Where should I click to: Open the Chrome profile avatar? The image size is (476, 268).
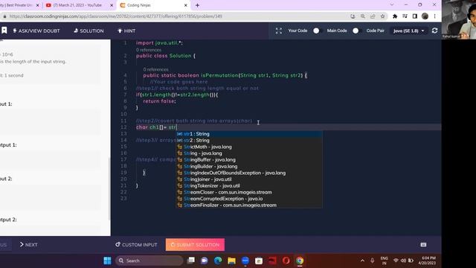(x=425, y=16)
